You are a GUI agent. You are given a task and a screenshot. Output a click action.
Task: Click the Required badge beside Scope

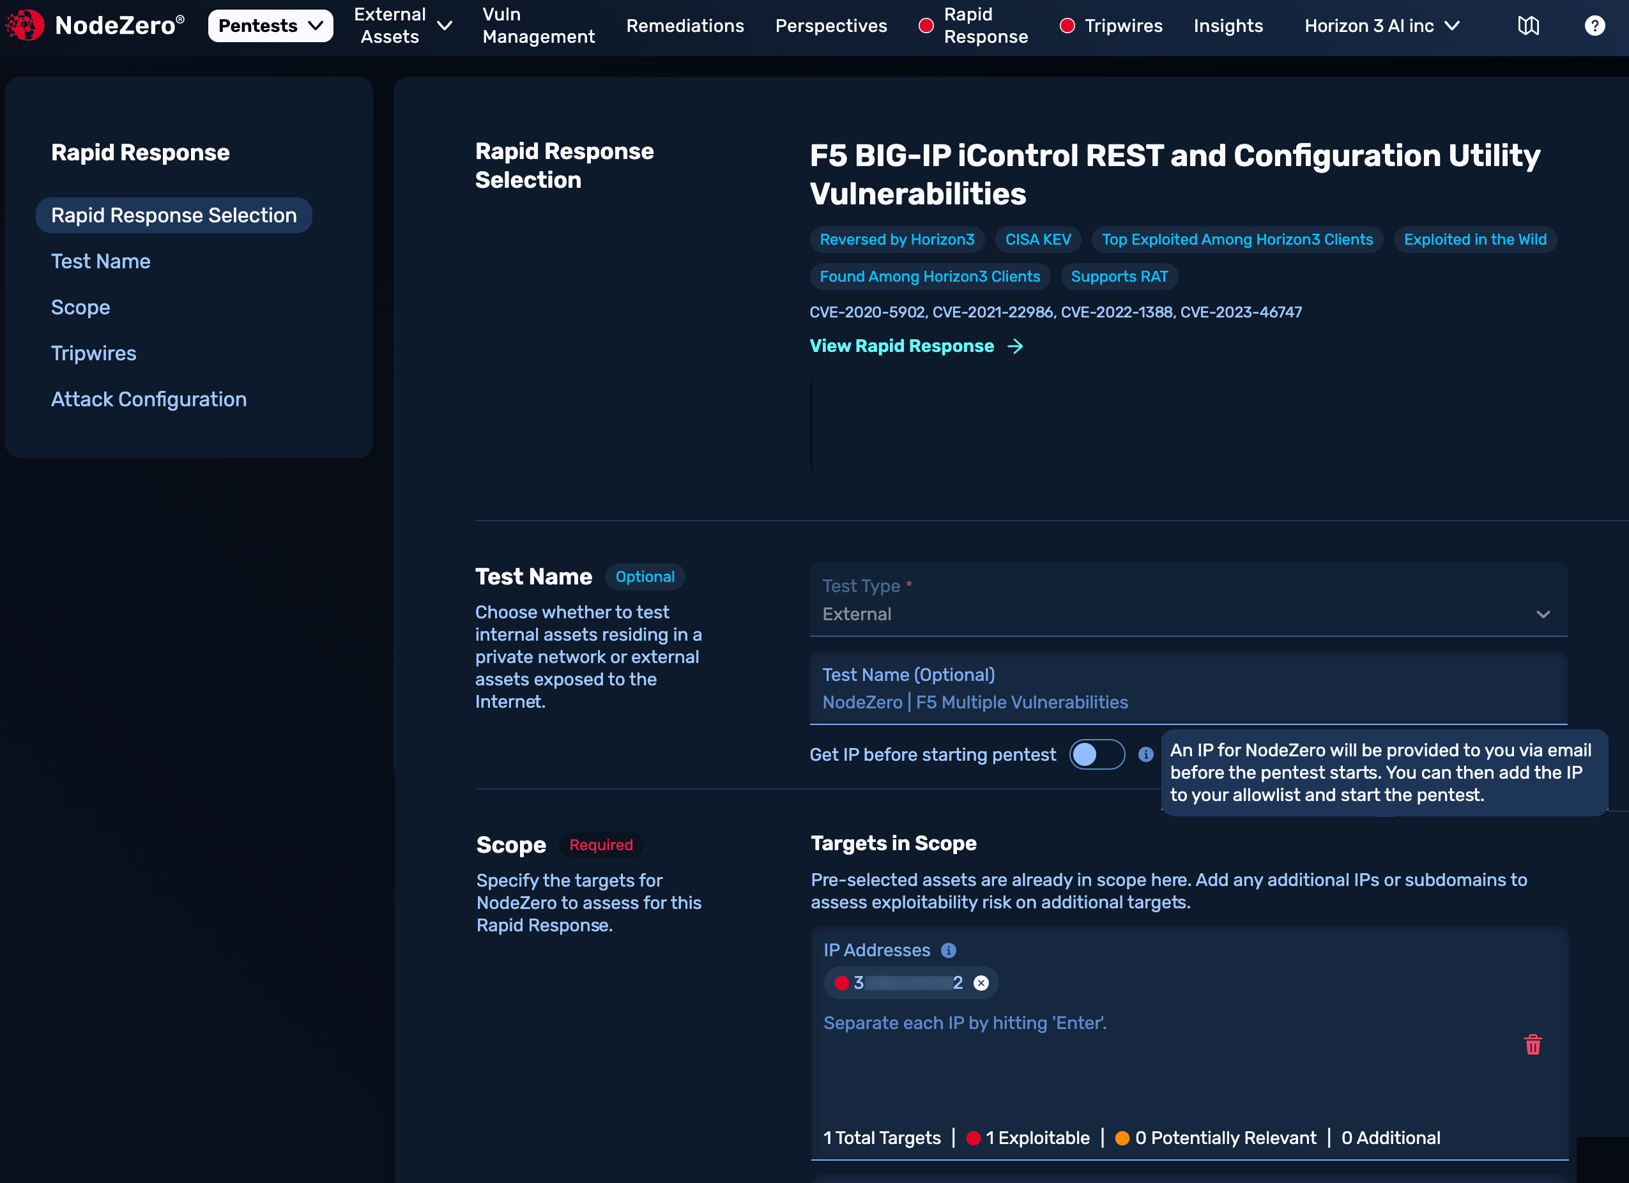coord(601,844)
